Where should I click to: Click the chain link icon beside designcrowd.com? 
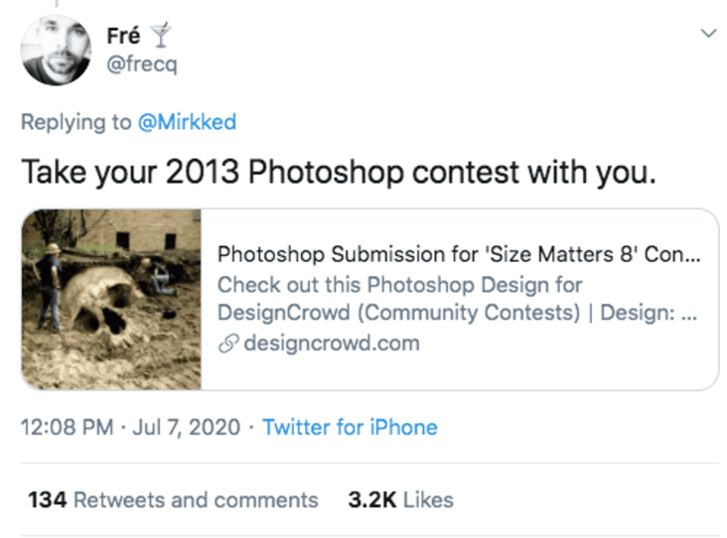[x=228, y=343]
